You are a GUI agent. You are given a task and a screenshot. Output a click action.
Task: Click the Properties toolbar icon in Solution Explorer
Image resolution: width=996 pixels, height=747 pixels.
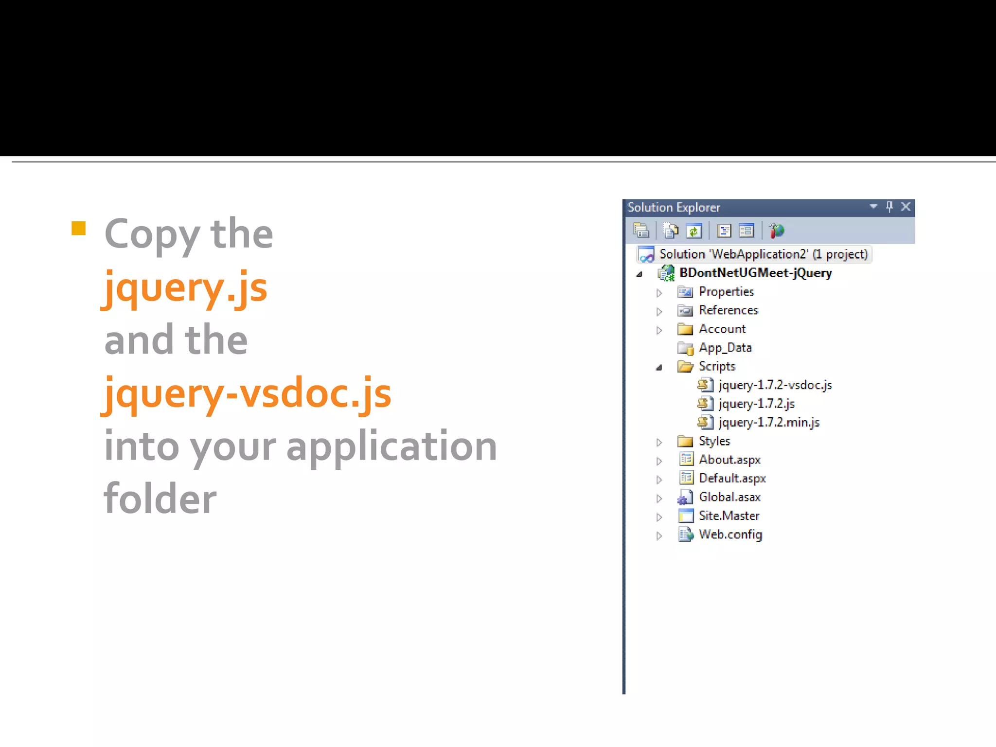[641, 231]
